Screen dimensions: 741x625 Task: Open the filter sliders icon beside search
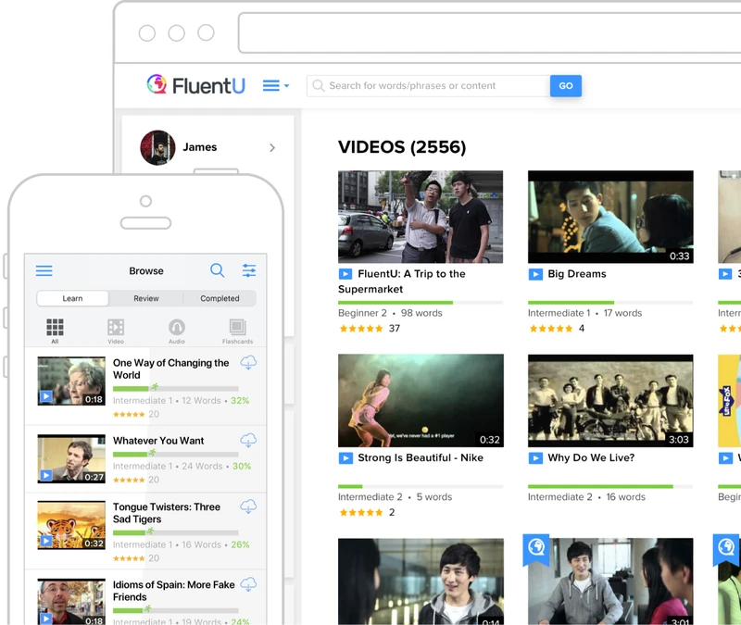[x=248, y=270]
